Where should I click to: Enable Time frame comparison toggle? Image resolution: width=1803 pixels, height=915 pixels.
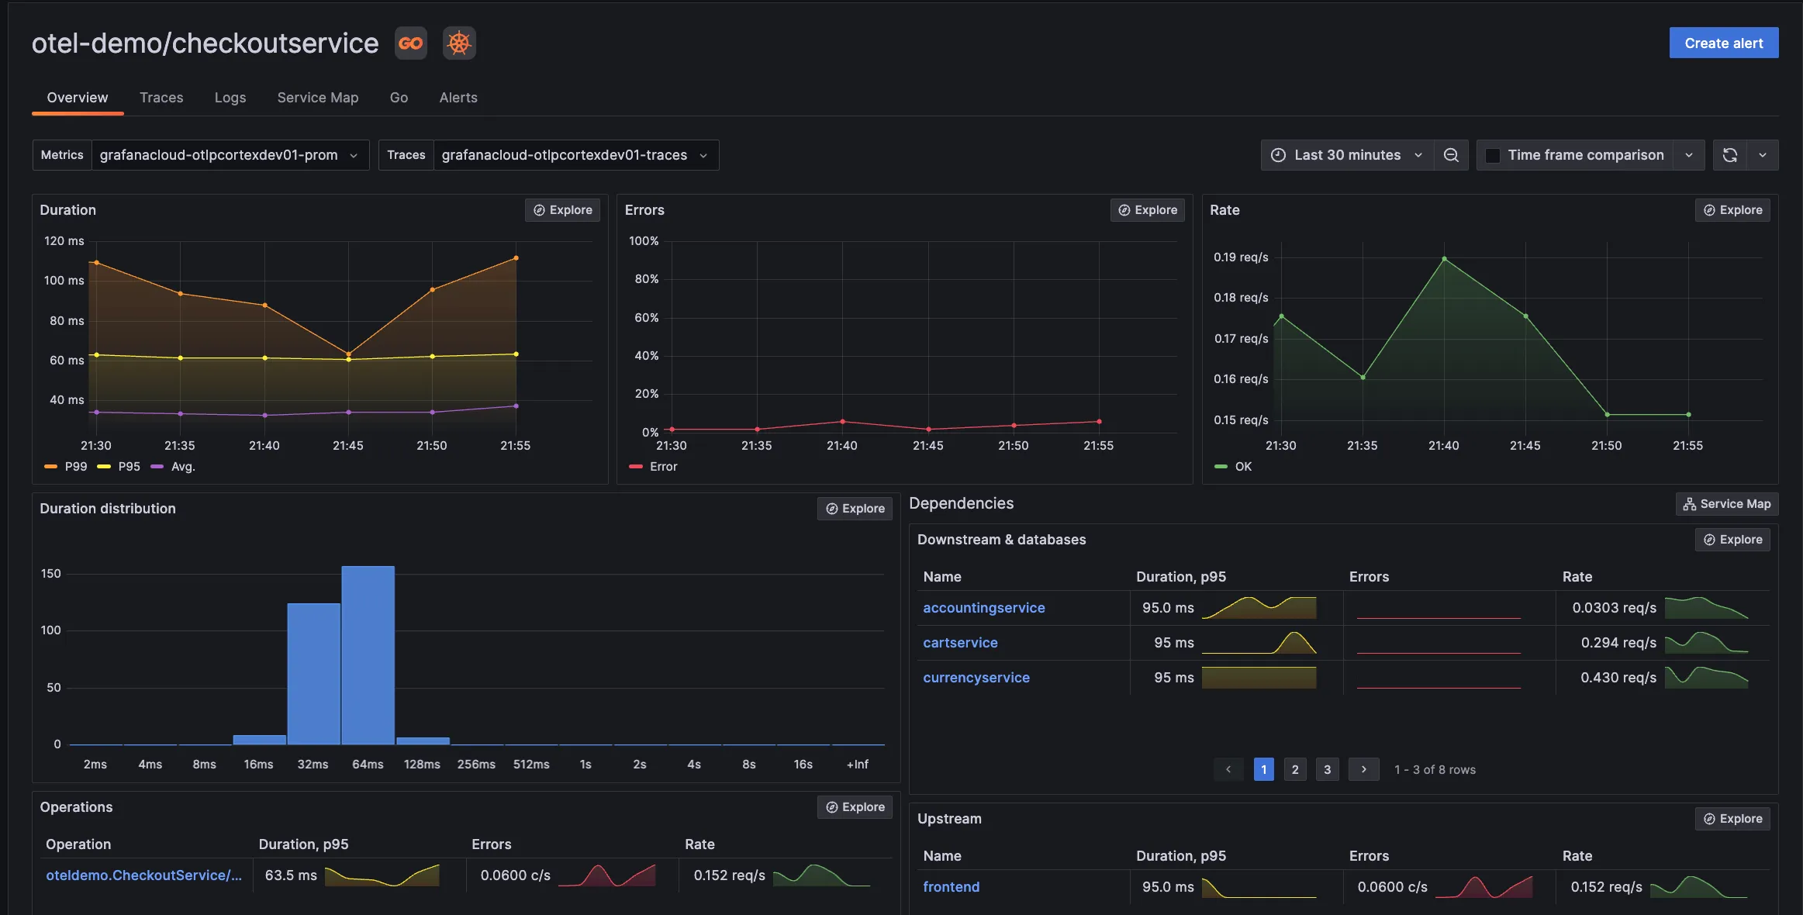(x=1495, y=154)
